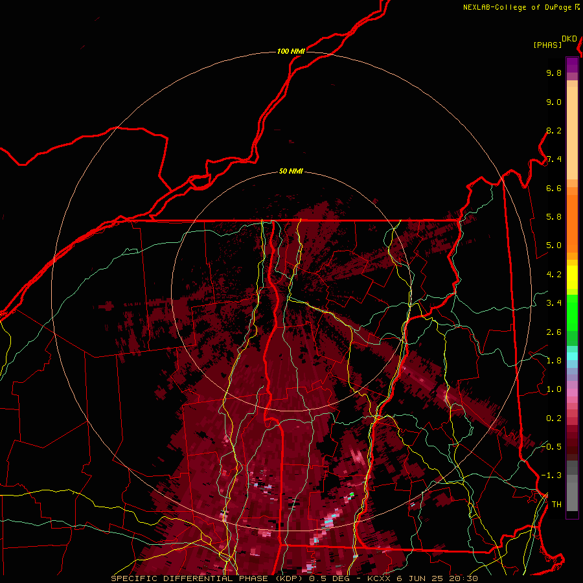The image size is (583, 583).
Task: Pick the cyan color bar segment
Action: pos(572,356)
